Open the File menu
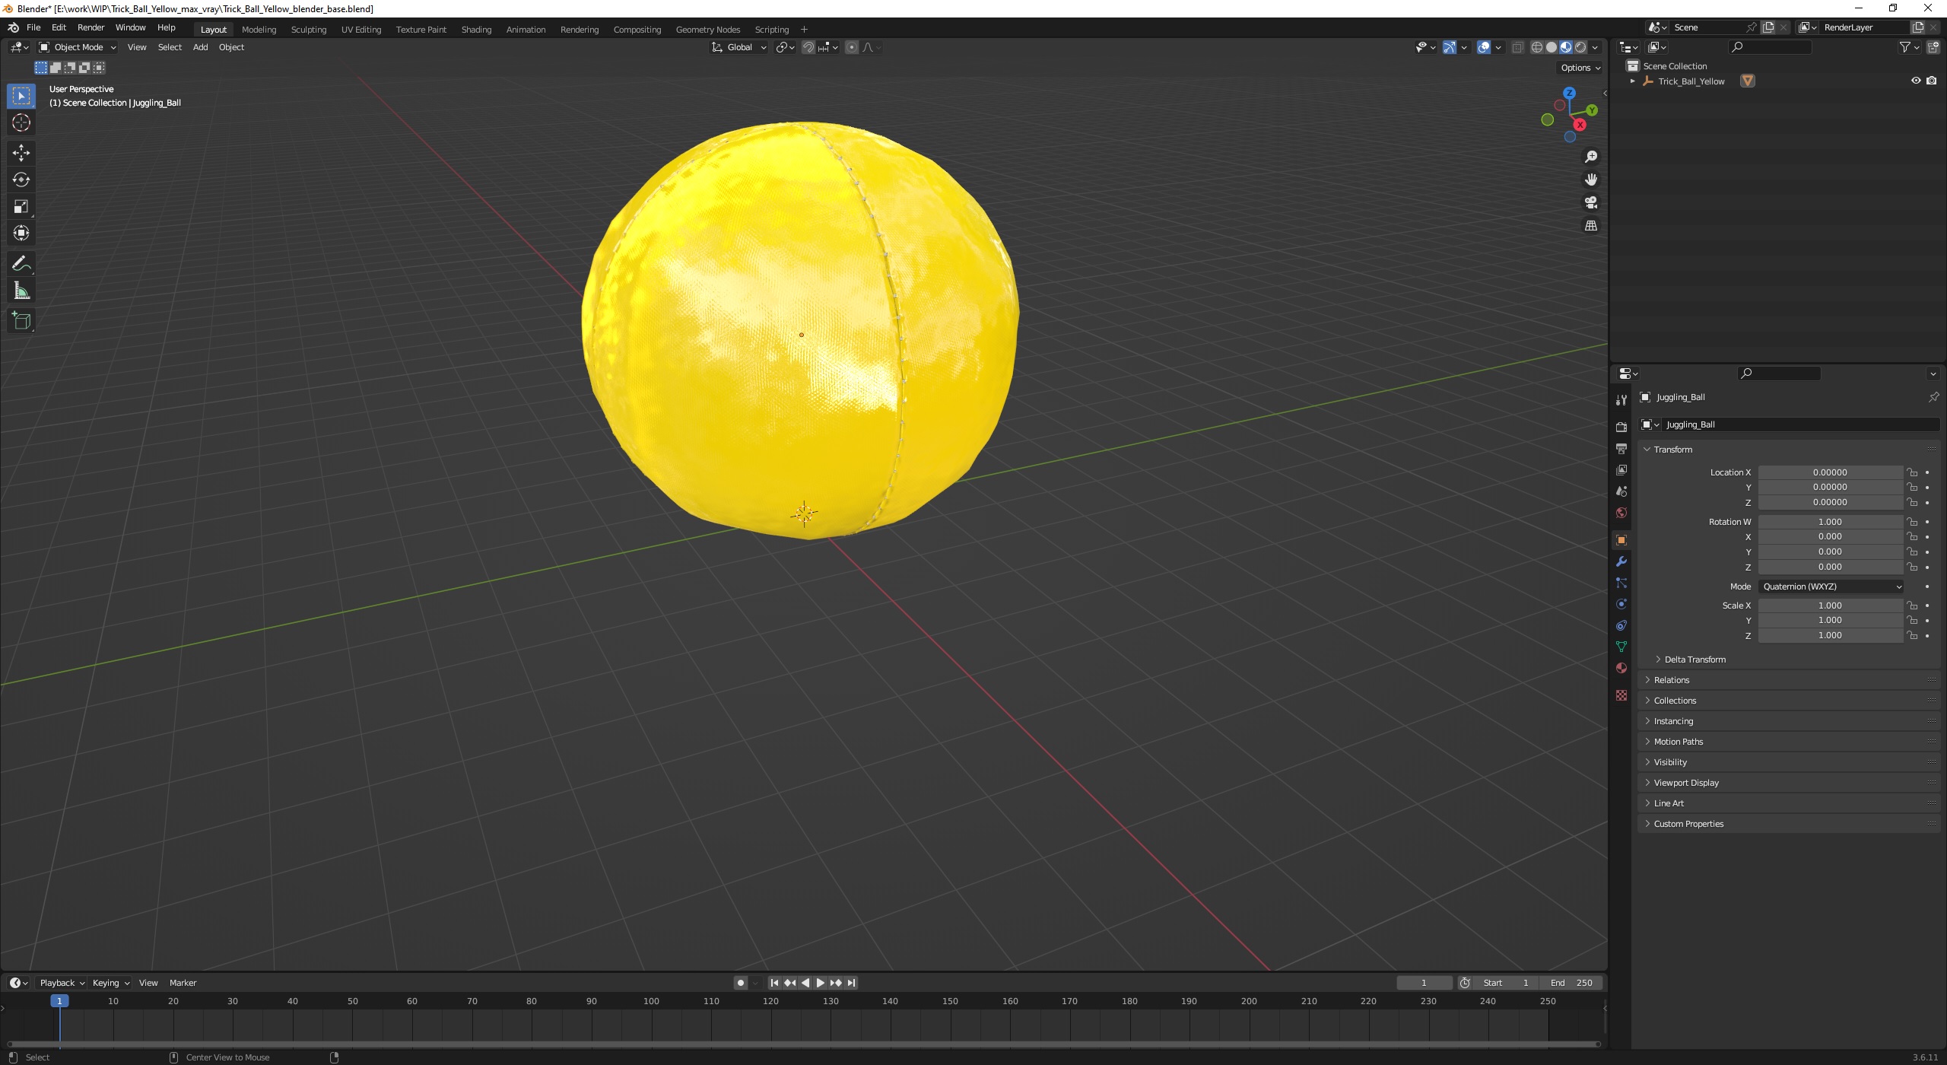 (33, 27)
